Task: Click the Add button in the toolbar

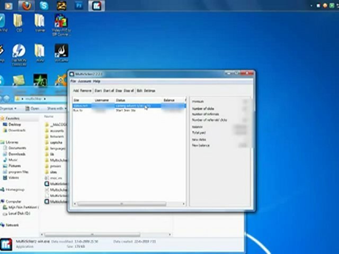Action: (x=76, y=90)
